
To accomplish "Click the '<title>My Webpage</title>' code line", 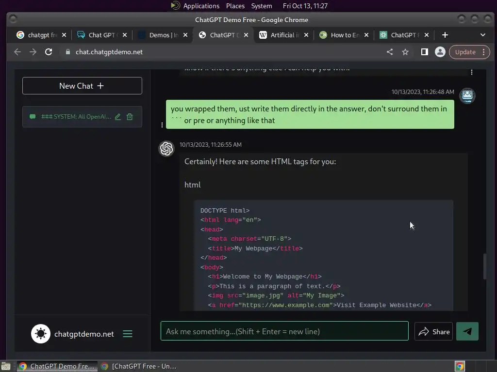I will (x=255, y=248).
